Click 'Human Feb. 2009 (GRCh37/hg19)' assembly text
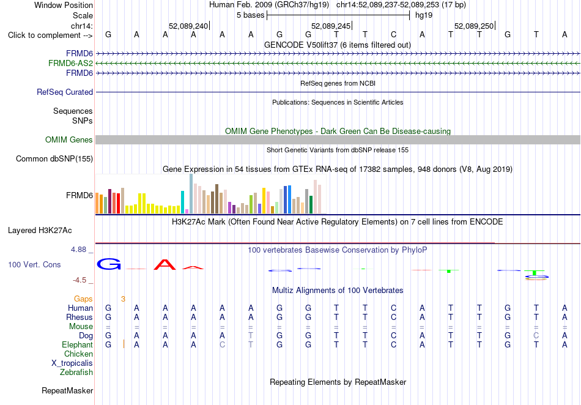This screenshot has width=581, height=405. click(269, 5)
